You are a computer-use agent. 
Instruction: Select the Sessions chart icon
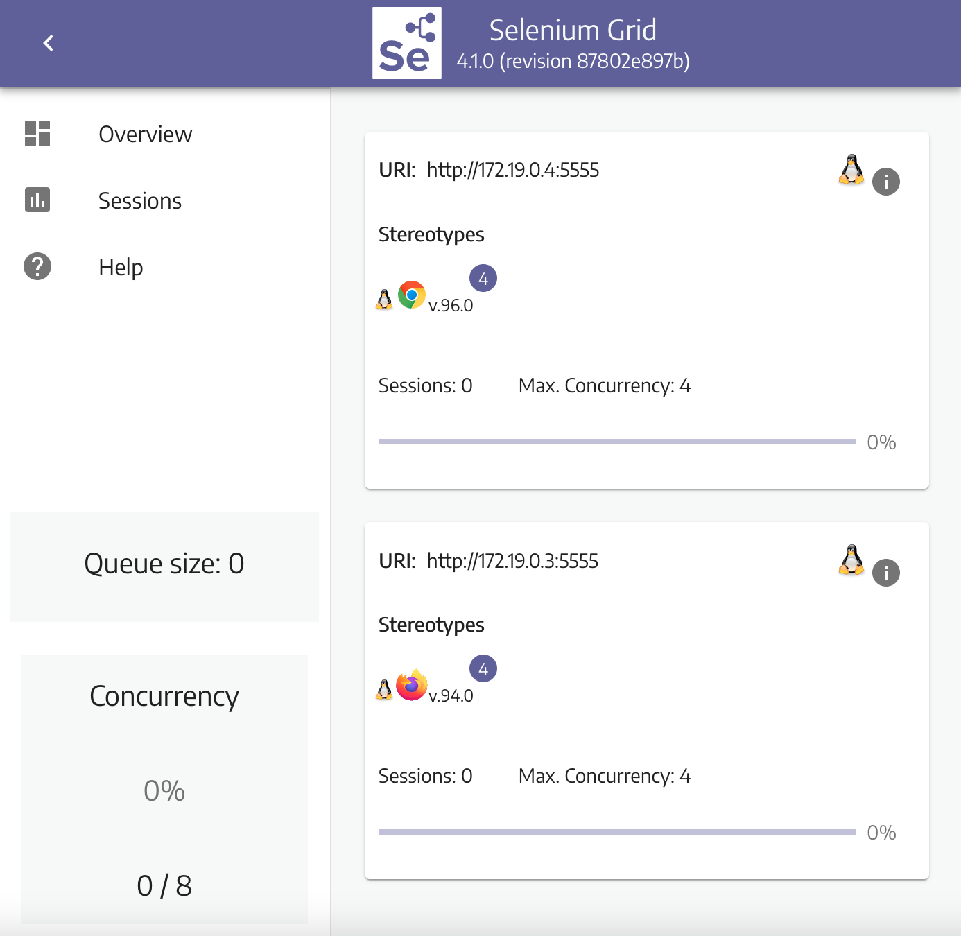click(37, 200)
